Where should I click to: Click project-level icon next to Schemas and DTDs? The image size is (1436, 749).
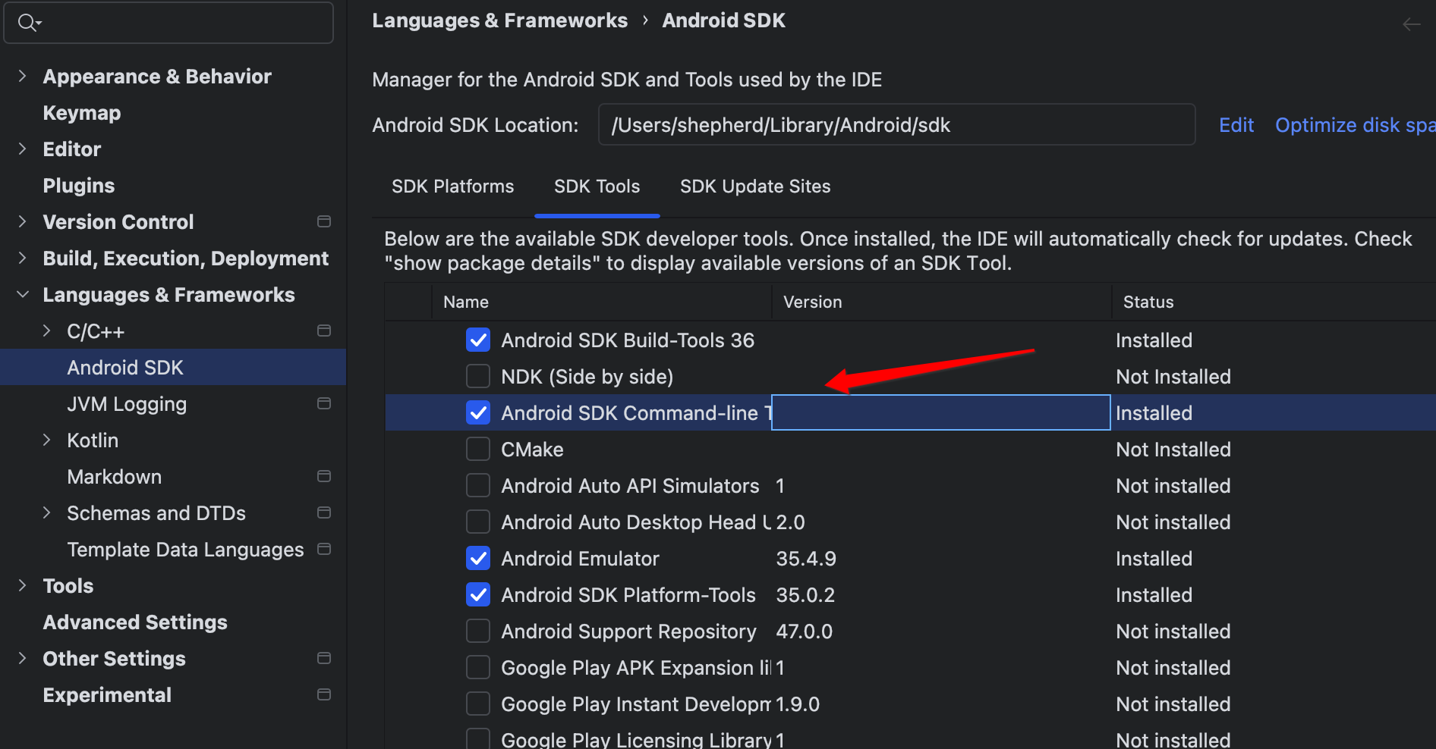[x=324, y=512]
